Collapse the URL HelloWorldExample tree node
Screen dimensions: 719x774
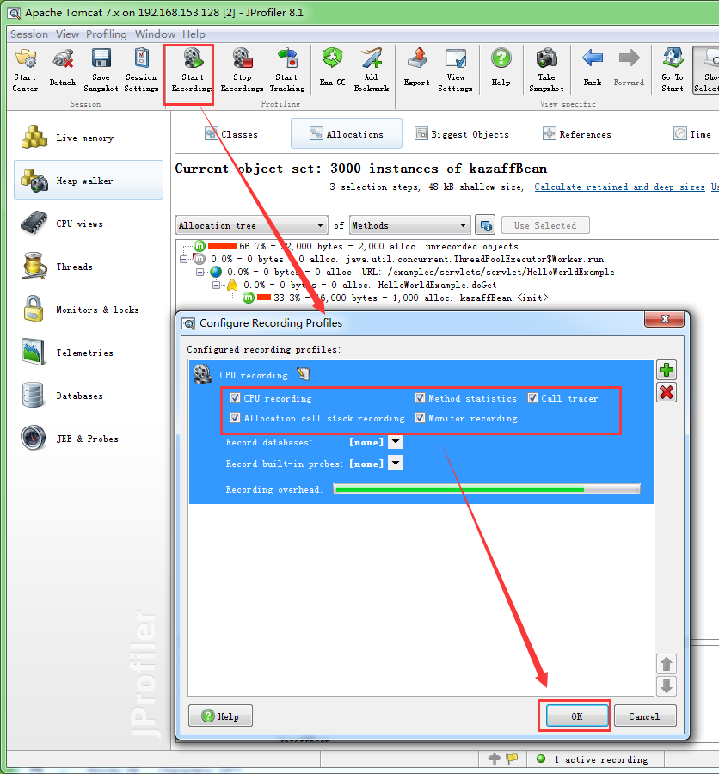click(x=200, y=272)
